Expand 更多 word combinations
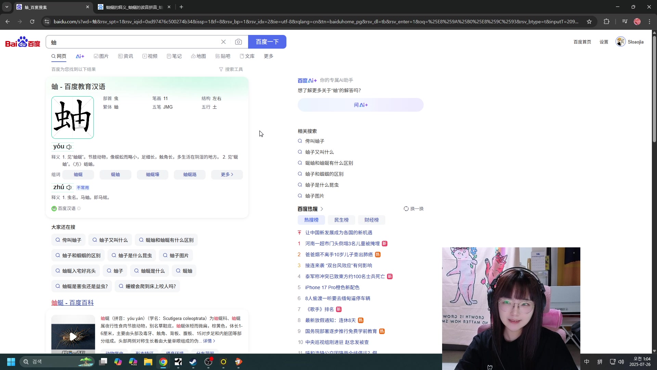The width and height of the screenshot is (657, 370). pos(227,174)
